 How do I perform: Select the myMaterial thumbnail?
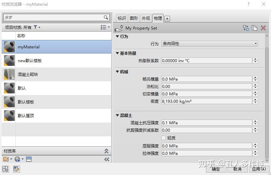click(9, 47)
